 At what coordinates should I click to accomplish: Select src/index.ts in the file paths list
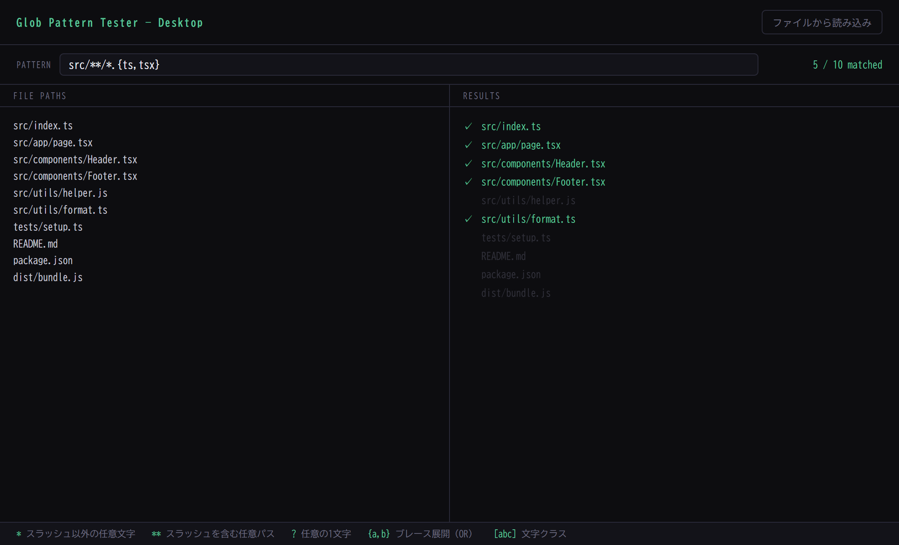(x=43, y=126)
